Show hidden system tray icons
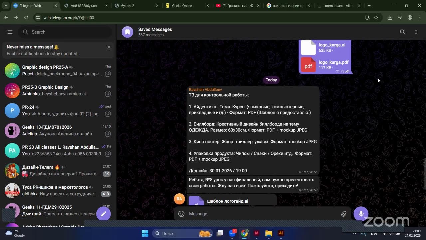The image size is (426, 240). tap(355, 233)
